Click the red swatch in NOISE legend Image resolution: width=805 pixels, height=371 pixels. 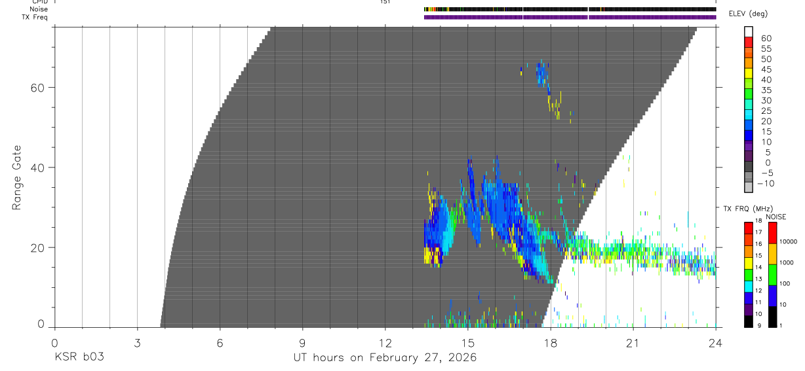click(772, 232)
